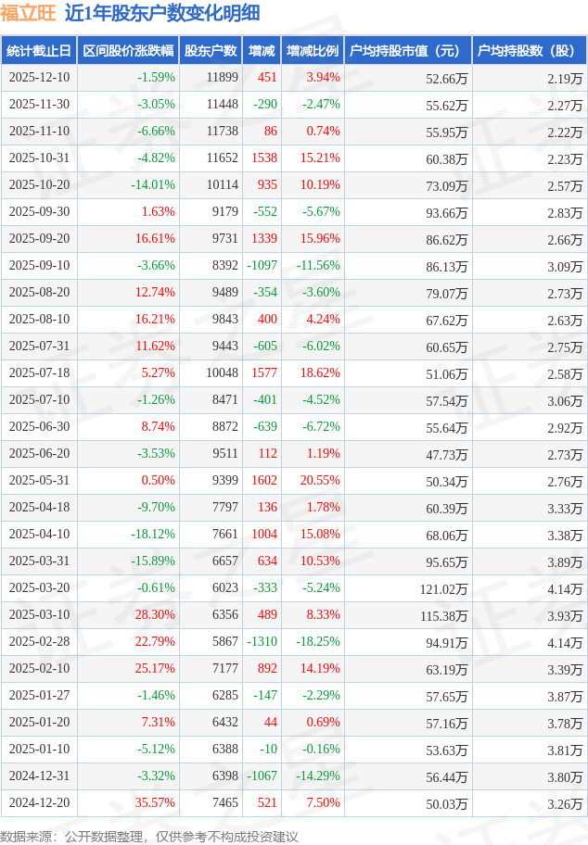The image size is (588, 845).
Task: Click the 近1年股东户数变化明细 heading
Action: [162, 13]
